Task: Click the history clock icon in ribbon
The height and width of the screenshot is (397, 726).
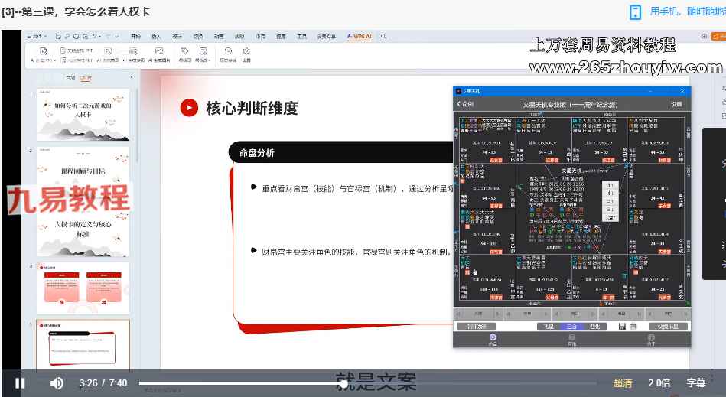Action: [x=227, y=53]
